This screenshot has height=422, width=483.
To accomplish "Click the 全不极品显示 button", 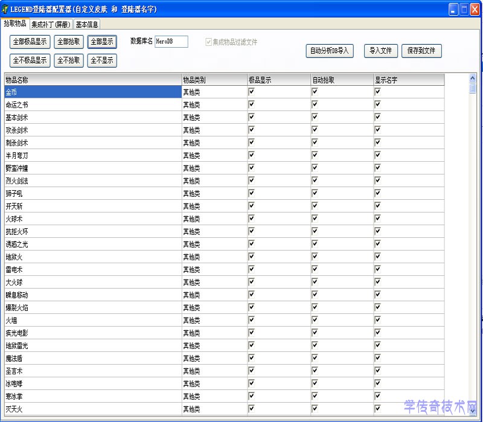I will [x=30, y=60].
